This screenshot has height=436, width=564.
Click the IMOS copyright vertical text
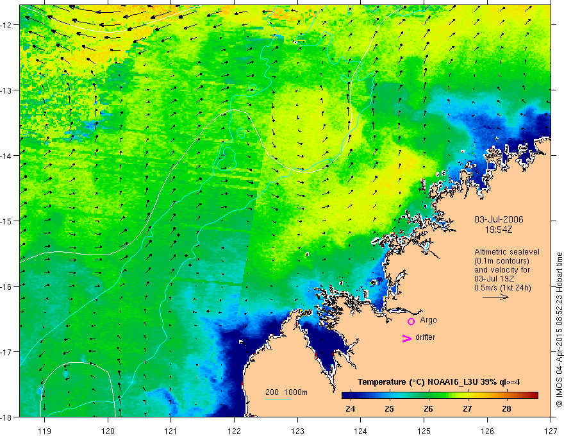(559, 330)
